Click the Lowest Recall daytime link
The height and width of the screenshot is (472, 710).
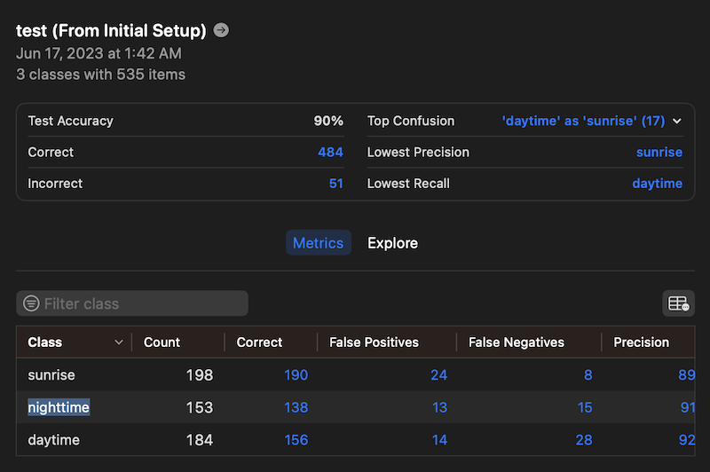pyautogui.click(x=657, y=184)
